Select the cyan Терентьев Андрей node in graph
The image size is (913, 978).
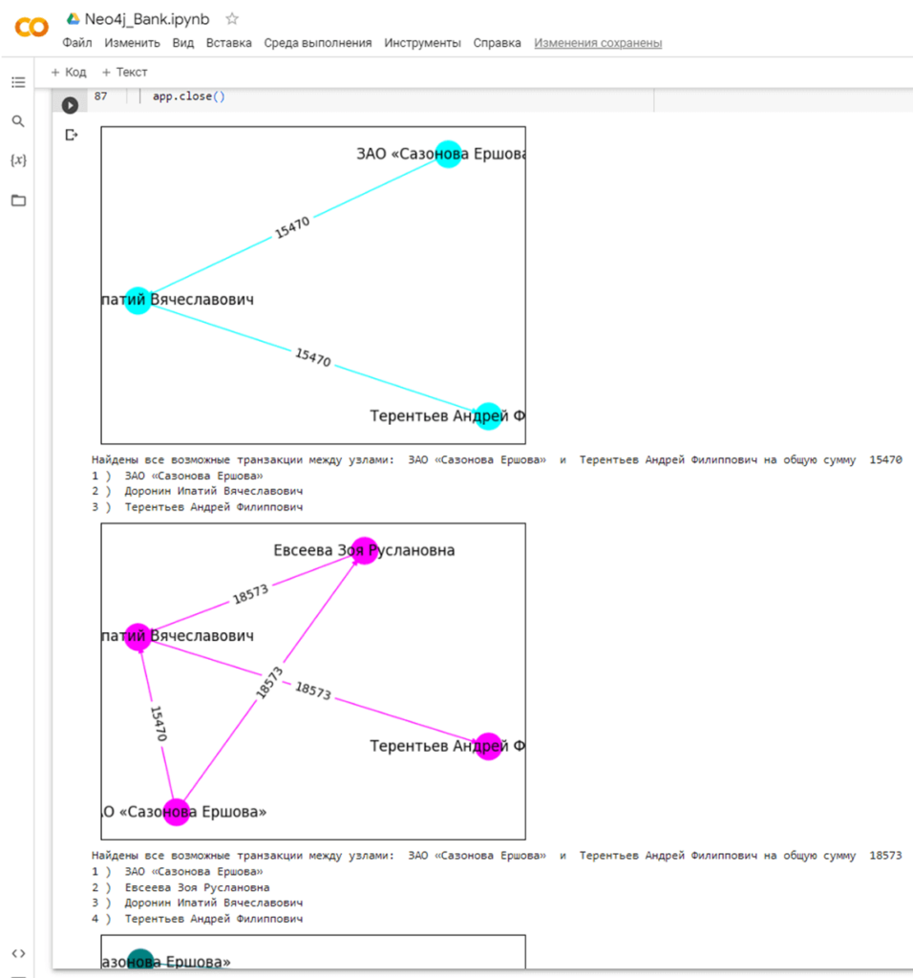(x=488, y=415)
